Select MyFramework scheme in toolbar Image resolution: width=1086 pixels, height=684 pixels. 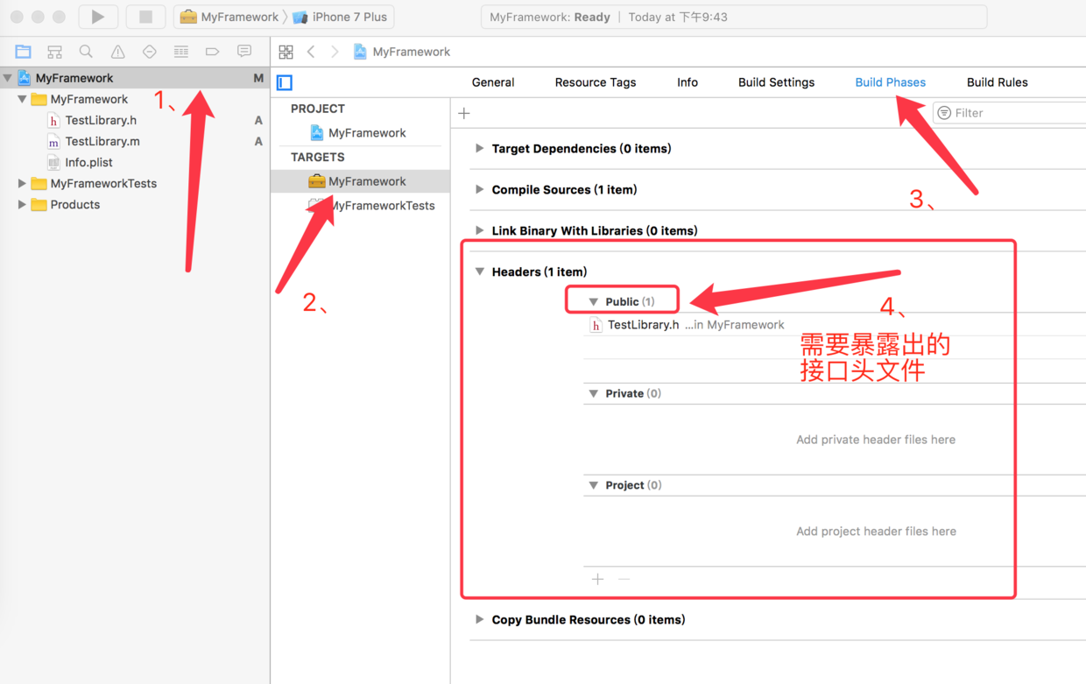pyautogui.click(x=229, y=17)
